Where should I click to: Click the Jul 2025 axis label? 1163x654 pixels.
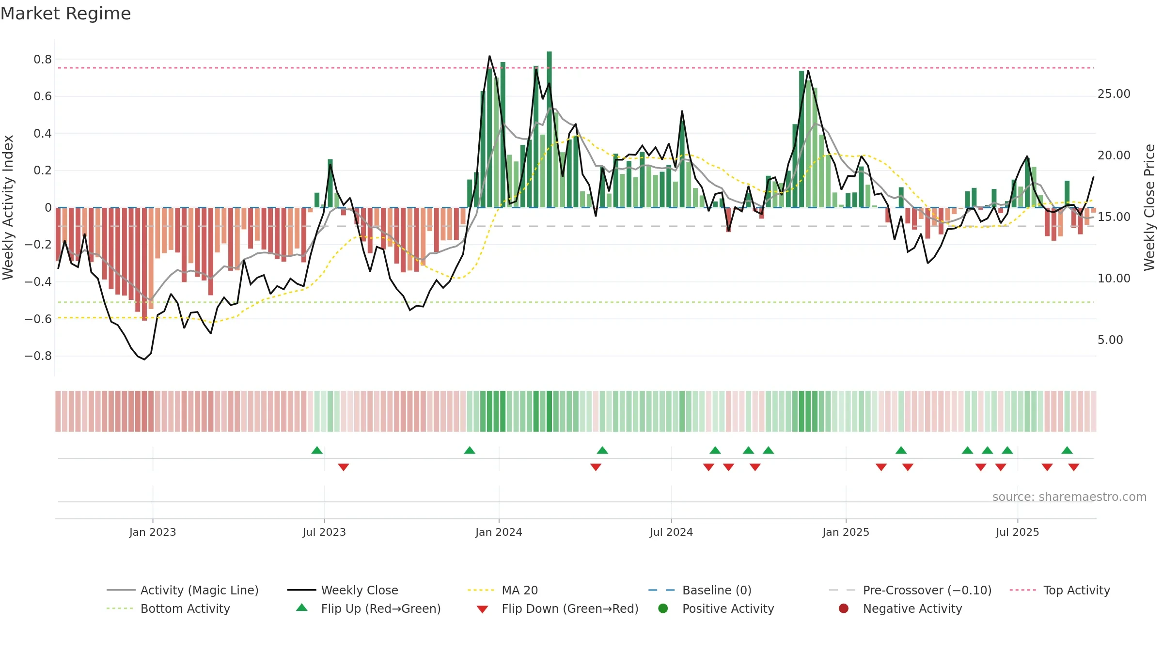click(x=1017, y=532)
